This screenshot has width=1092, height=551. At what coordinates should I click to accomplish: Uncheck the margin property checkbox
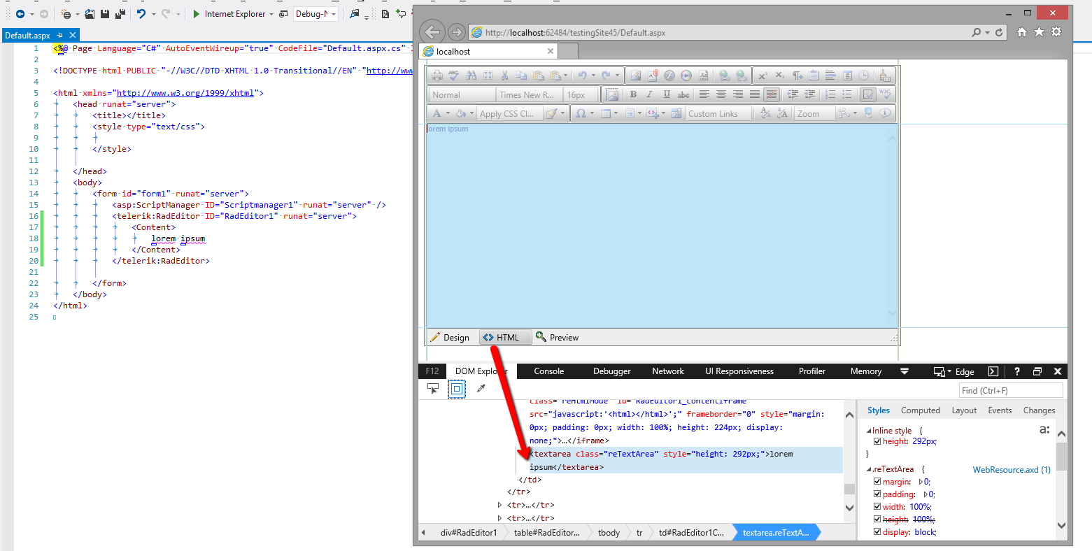(877, 482)
